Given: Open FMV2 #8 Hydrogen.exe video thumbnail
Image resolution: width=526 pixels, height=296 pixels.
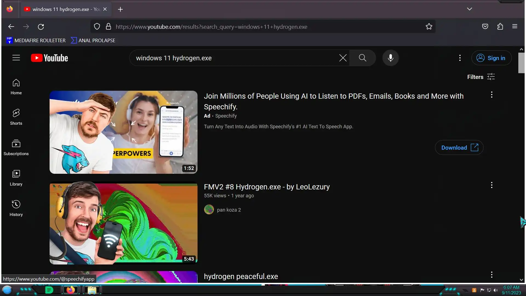Looking at the screenshot, I should point(123,223).
